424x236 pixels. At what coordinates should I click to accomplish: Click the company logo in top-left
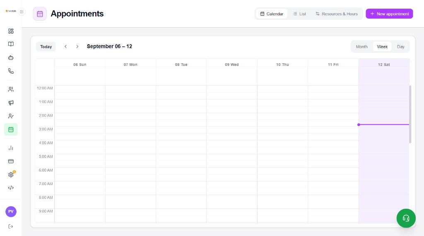click(x=11, y=11)
